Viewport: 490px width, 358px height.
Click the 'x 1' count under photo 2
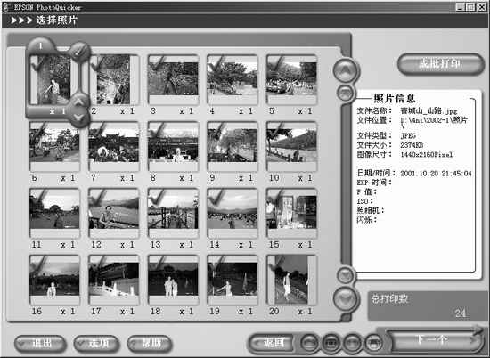click(x=127, y=111)
